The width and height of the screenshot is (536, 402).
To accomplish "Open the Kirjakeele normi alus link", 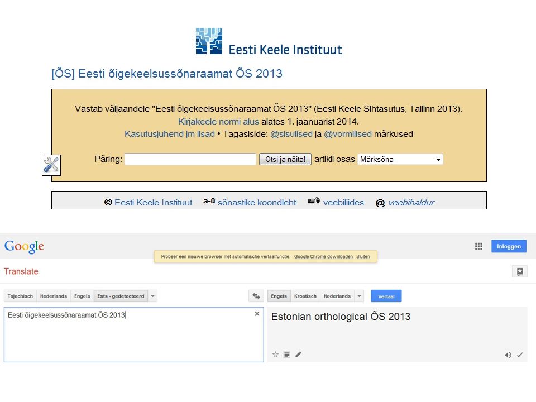I will (x=218, y=121).
